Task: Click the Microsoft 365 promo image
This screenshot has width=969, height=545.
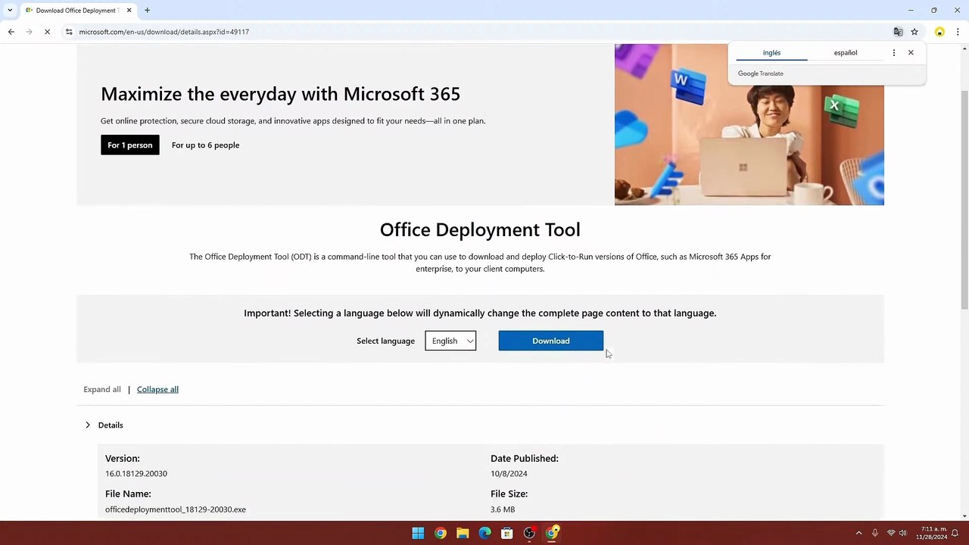Action: coord(749,124)
